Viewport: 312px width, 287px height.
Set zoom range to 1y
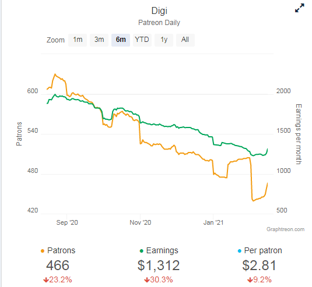[164, 40]
